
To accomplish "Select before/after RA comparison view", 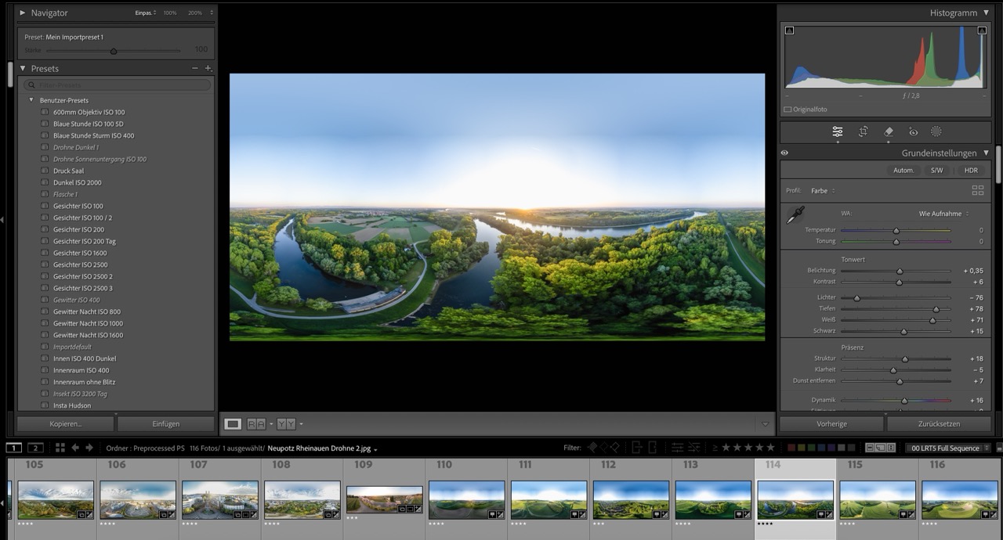I will tap(256, 423).
